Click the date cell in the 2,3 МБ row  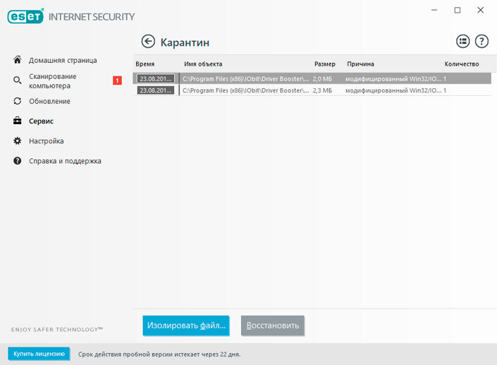pos(156,90)
